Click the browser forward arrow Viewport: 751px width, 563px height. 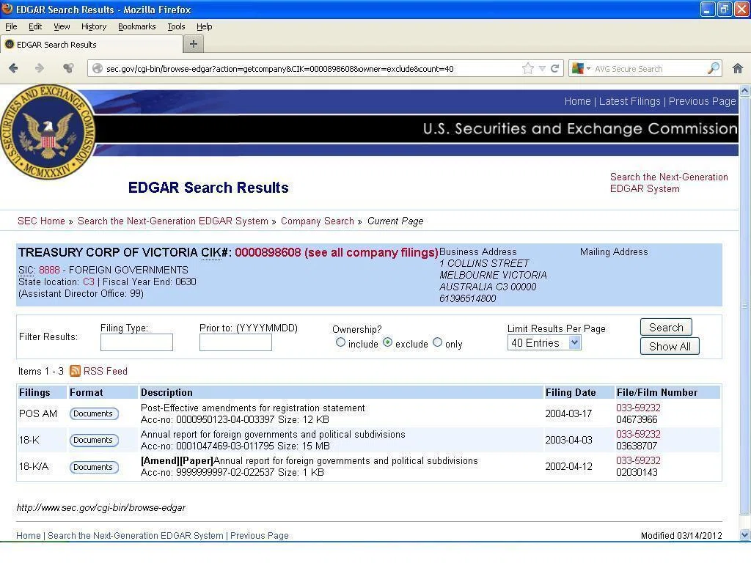click(x=40, y=68)
